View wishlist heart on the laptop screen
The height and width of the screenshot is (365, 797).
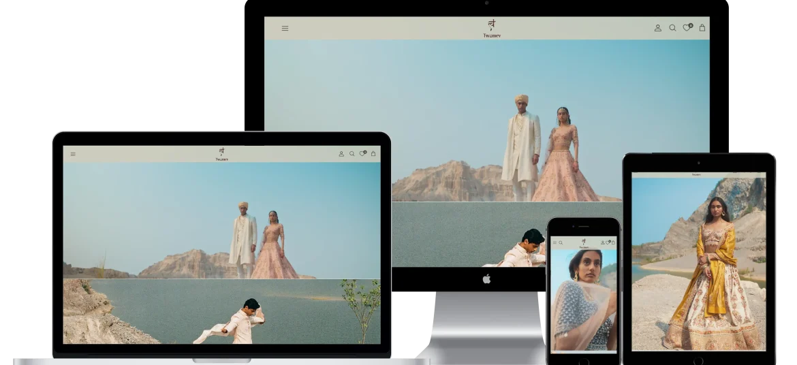(362, 154)
